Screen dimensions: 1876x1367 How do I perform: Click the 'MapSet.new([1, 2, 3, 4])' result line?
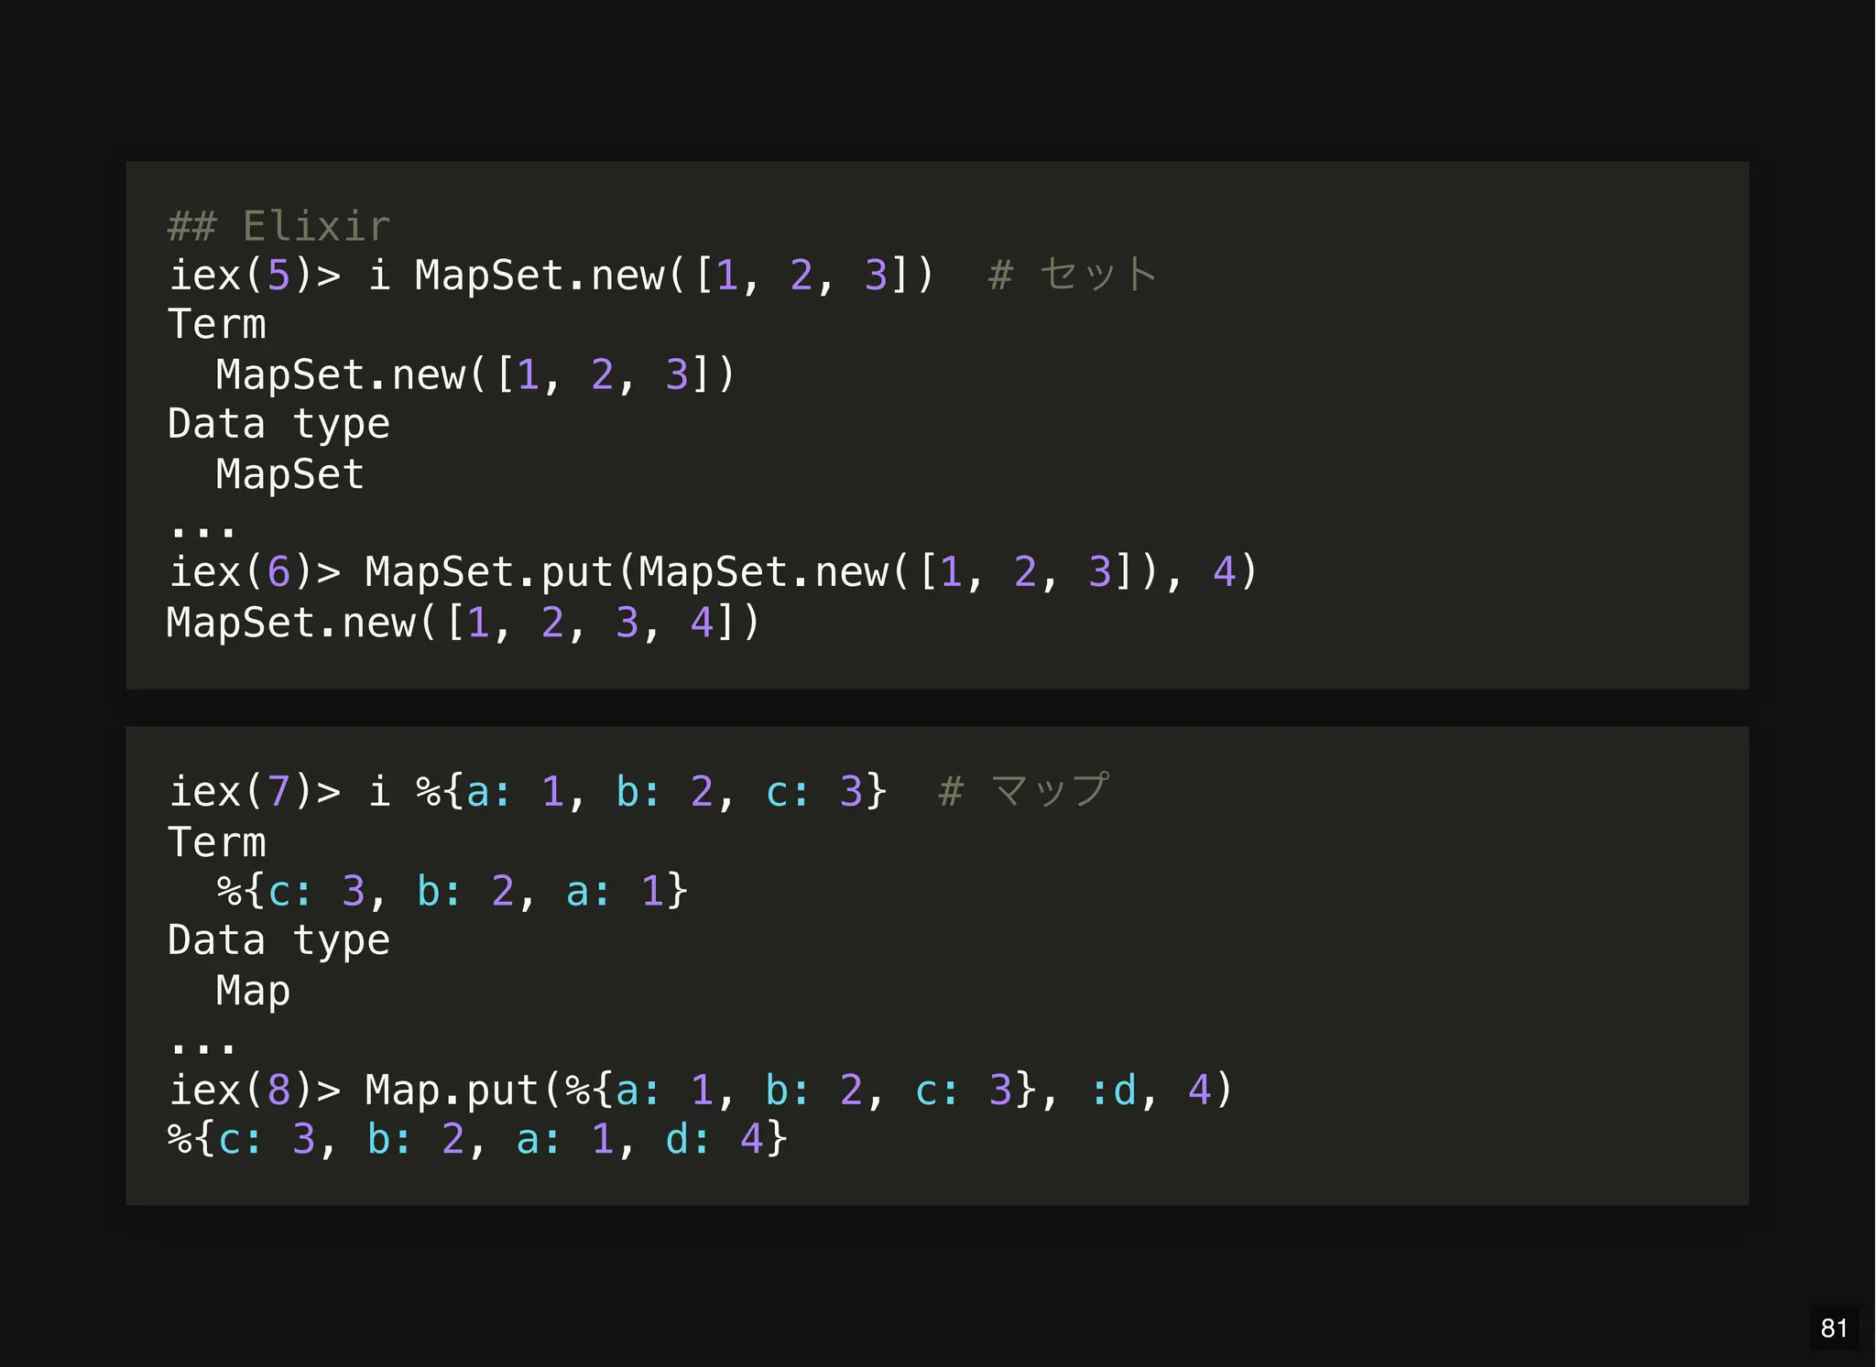click(464, 623)
